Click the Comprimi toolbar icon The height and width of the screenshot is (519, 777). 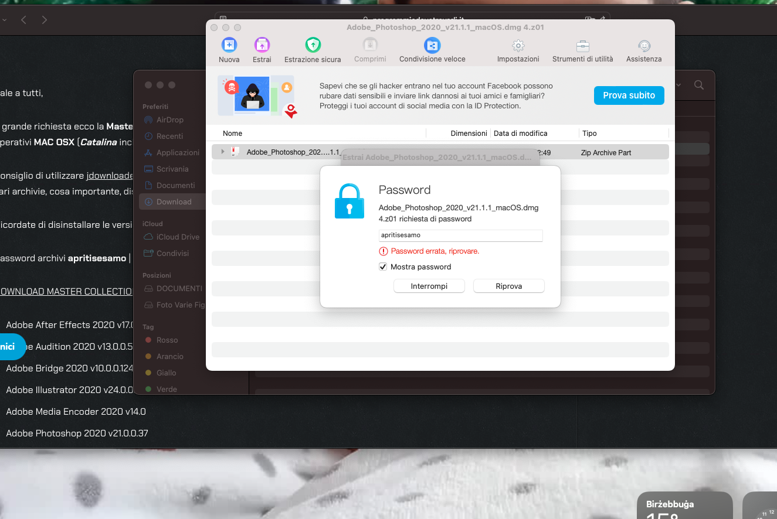(370, 45)
